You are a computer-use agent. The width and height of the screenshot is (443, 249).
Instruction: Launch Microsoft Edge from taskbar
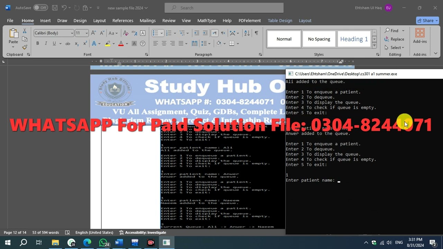87,242
